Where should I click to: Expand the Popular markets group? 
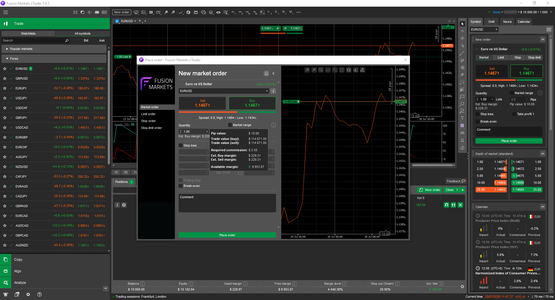click(x=54, y=49)
